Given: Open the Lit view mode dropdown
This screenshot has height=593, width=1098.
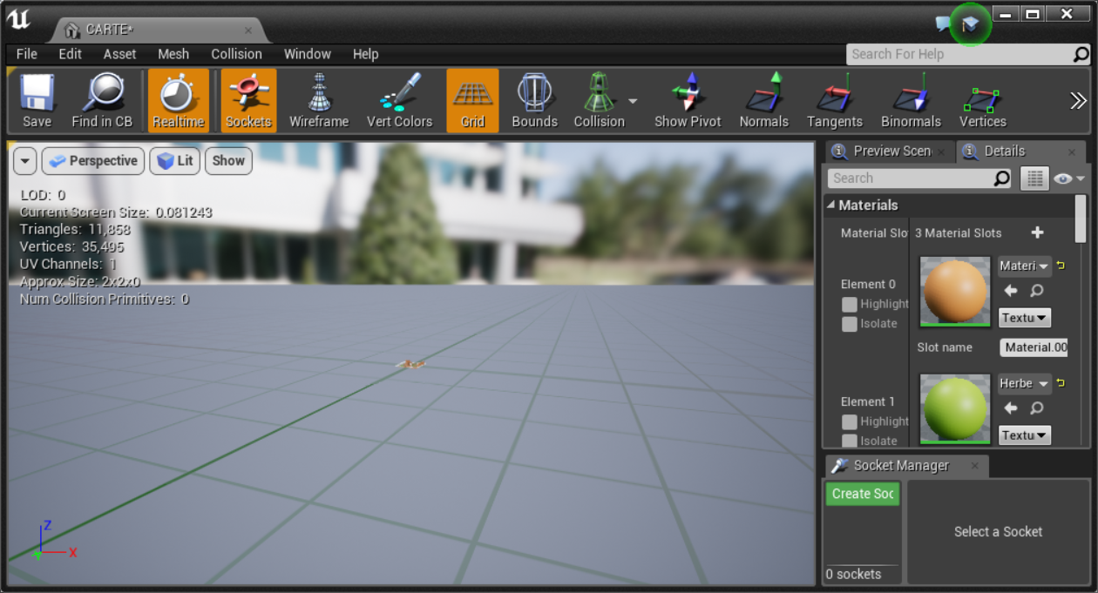Looking at the screenshot, I should click(174, 160).
